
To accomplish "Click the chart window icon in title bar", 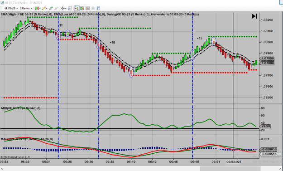I will (x=2, y=3).
